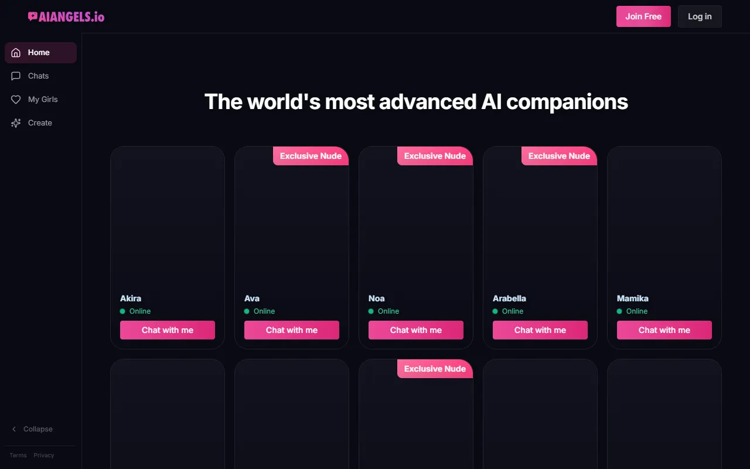The height and width of the screenshot is (469, 750).
Task: Open the Chats menu item
Action: tap(38, 76)
